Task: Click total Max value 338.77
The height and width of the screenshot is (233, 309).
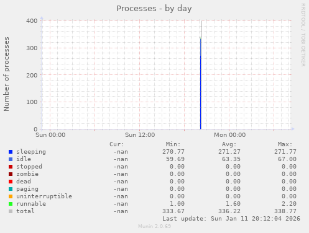Action: (x=285, y=211)
